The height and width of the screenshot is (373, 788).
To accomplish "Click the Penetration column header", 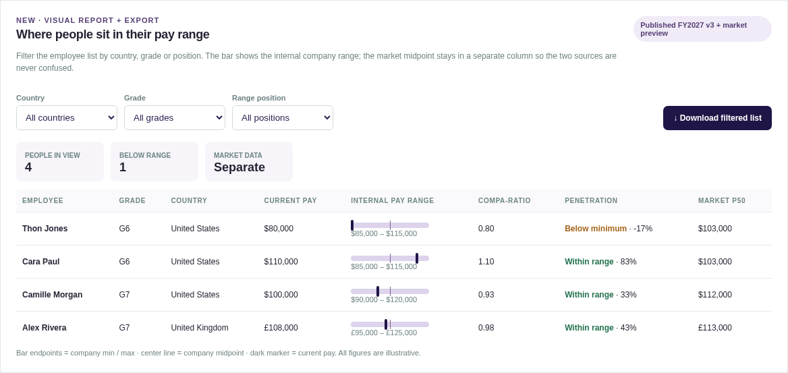I will pyautogui.click(x=591, y=200).
